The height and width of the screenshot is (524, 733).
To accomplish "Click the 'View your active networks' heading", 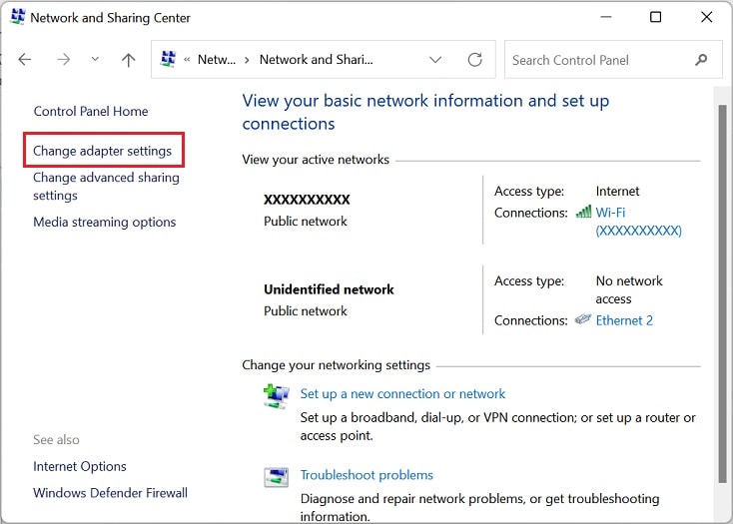I will (316, 160).
